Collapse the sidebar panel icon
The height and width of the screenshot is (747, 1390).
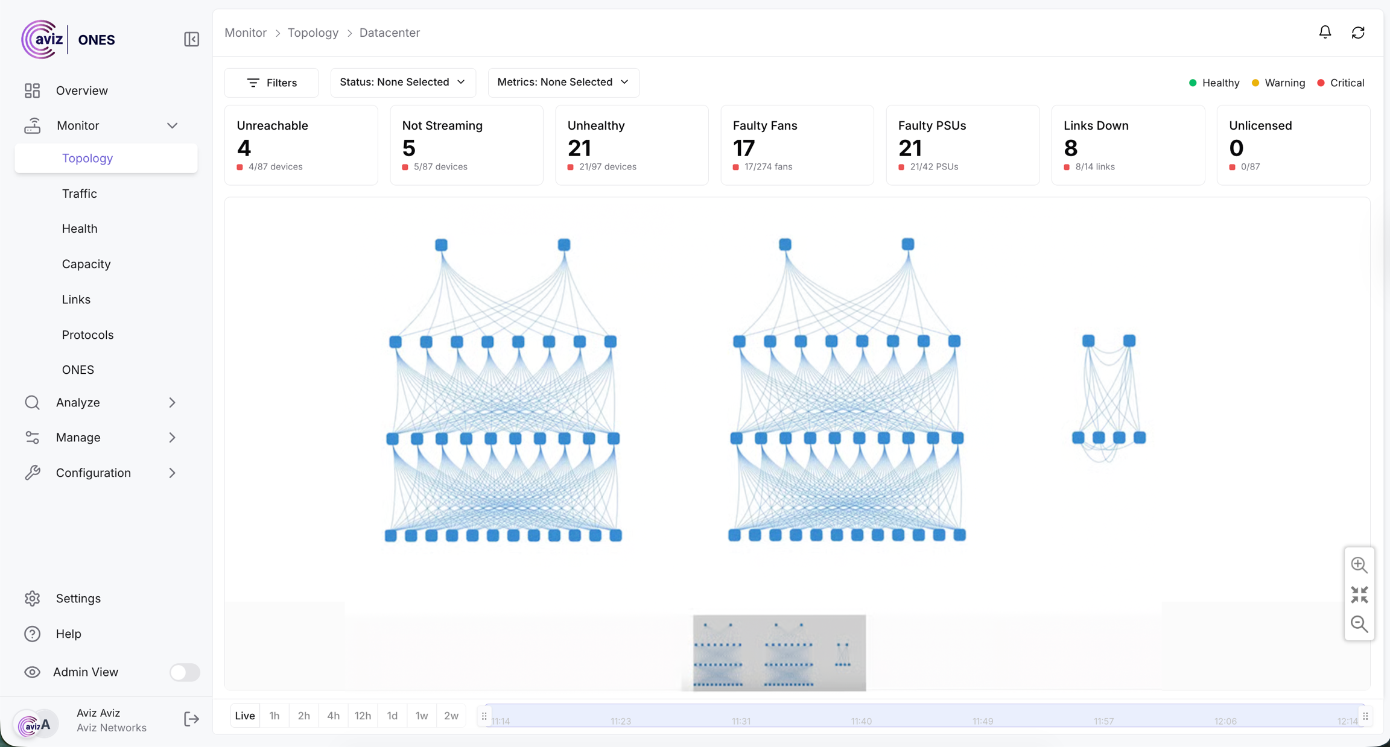click(x=191, y=39)
